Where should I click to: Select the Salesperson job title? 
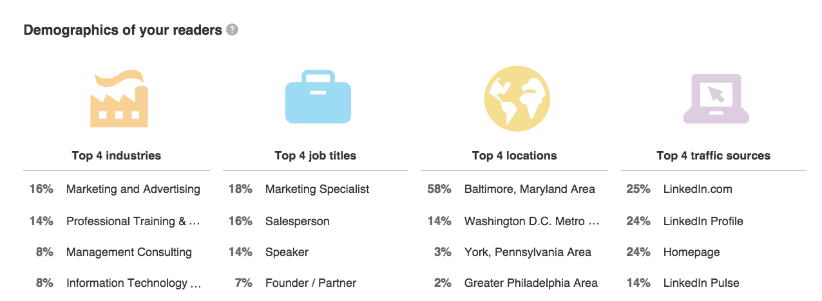[297, 221]
